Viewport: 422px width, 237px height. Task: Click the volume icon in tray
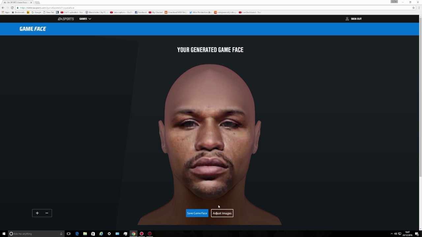[396, 234]
